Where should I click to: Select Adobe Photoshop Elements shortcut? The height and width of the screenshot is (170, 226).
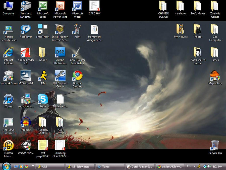pyautogui.click(x=60, y=56)
